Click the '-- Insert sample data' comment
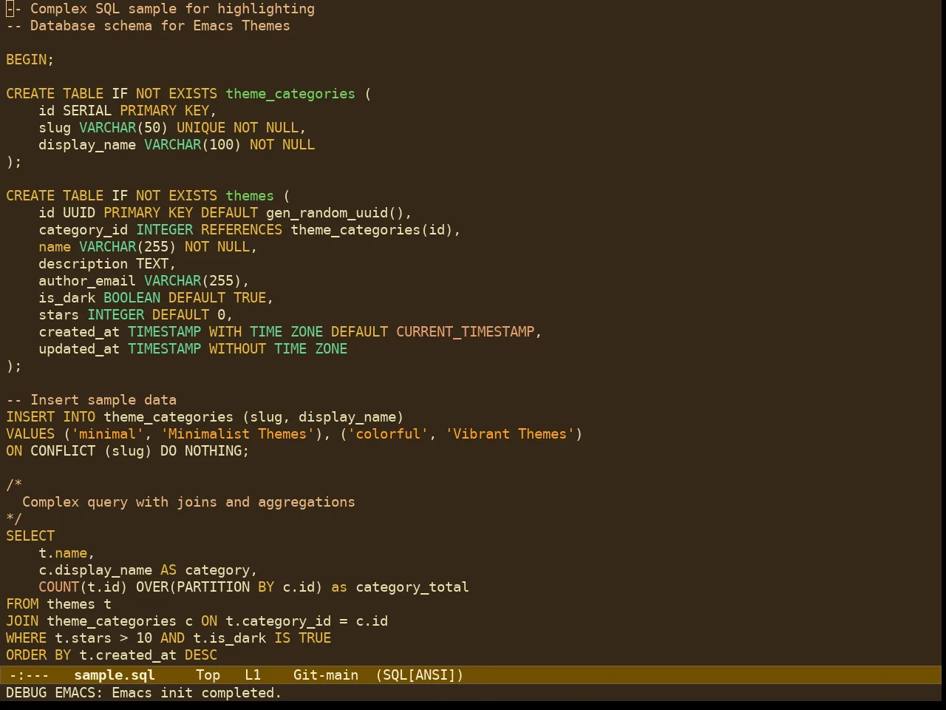 tap(91, 400)
